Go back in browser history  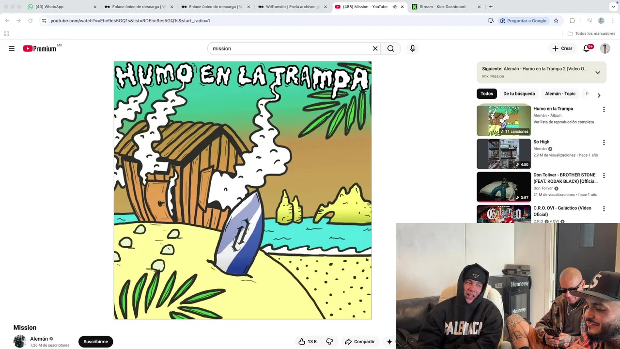click(x=7, y=21)
